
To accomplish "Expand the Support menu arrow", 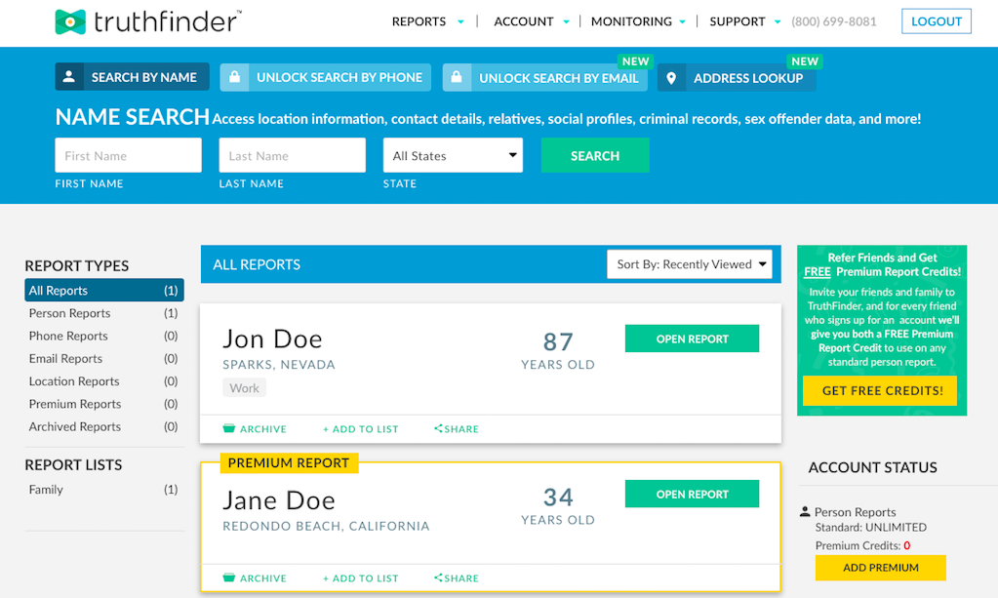I will 778,22.
